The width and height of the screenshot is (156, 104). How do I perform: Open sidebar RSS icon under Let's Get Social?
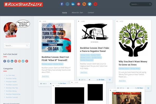[19, 61]
